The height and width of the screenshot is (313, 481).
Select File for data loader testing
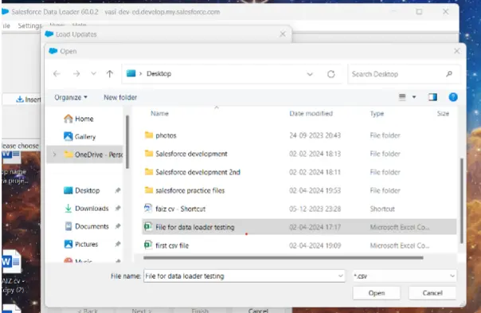click(x=299, y=227)
